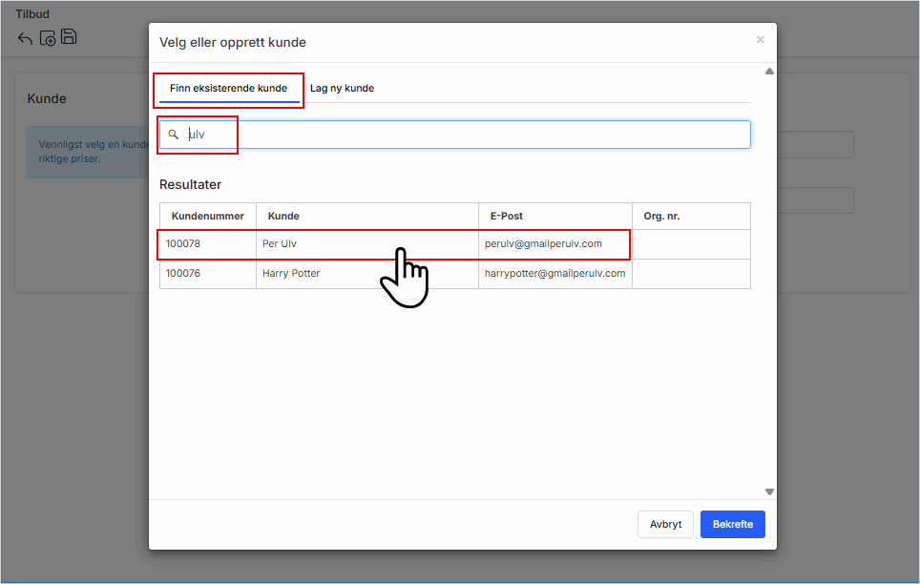Select customer Per Ulv in results
The height and width of the screenshot is (584, 920).
point(281,244)
